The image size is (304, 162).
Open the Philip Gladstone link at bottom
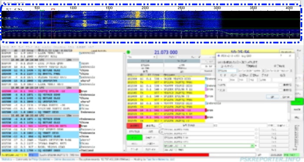pyautogui.click(x=41, y=159)
